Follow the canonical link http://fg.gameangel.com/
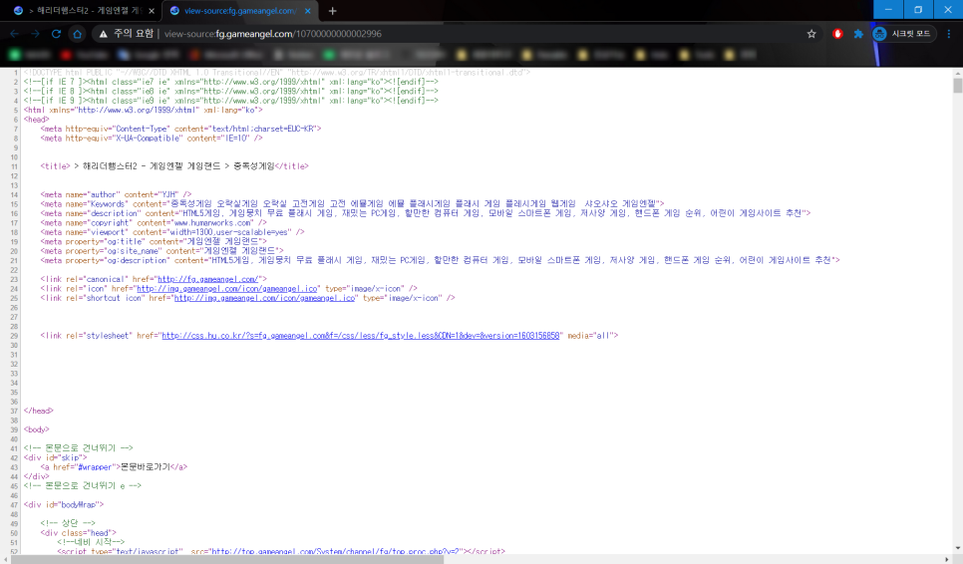 click(207, 279)
